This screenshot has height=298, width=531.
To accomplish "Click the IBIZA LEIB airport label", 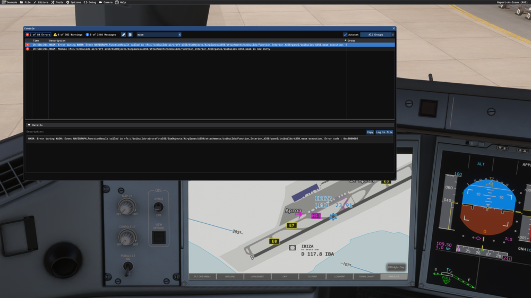I will pos(333,201).
